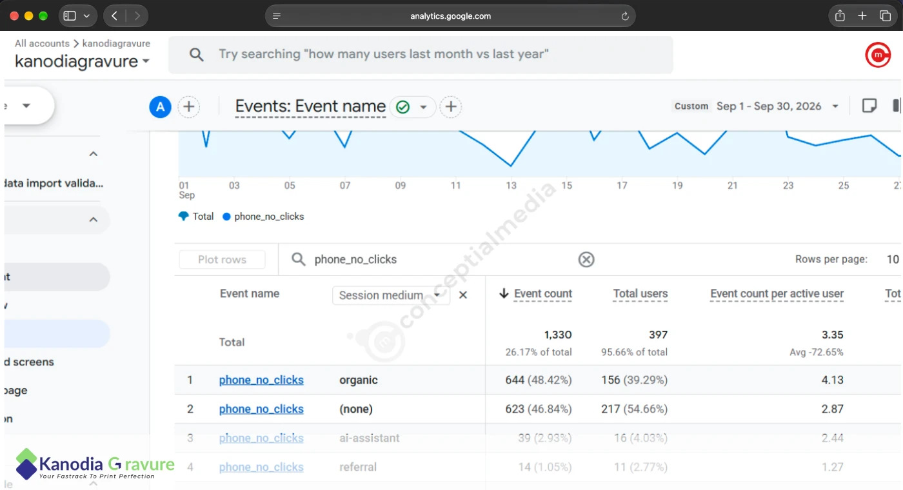This screenshot has height=490, width=903.
Task: Go forward with the Safari forward arrow
Action: coord(137,15)
